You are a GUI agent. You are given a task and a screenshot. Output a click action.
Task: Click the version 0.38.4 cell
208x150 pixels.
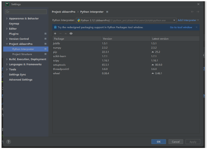(106, 73)
